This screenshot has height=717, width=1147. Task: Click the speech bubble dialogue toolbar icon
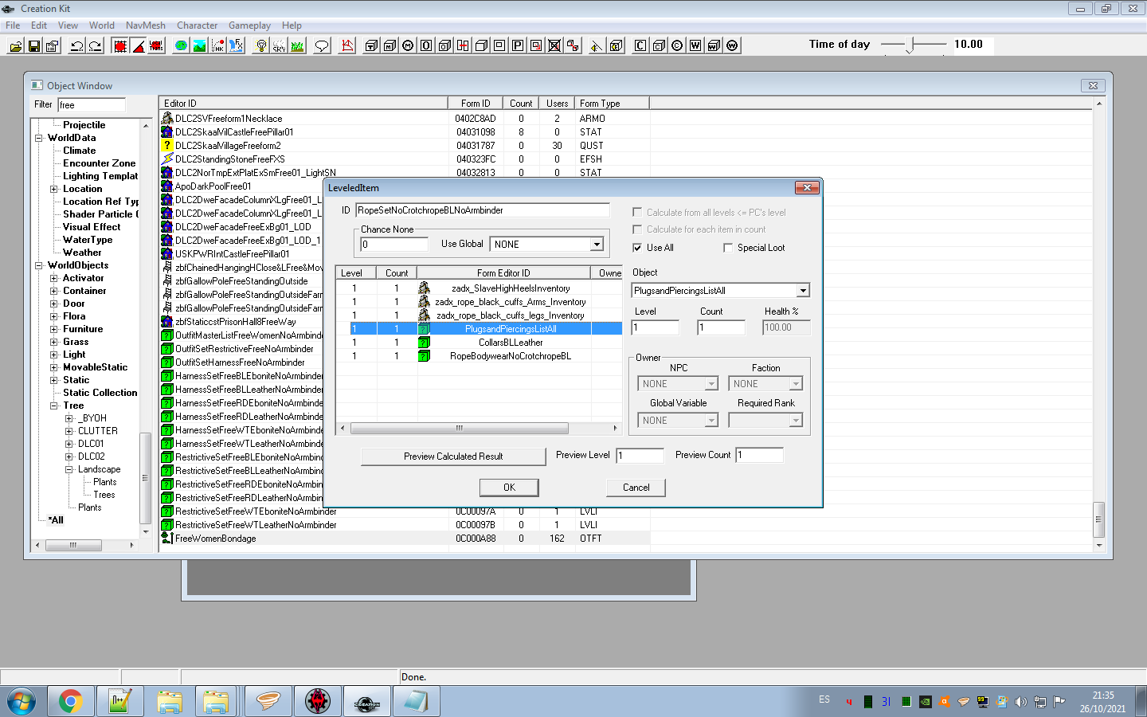(x=322, y=45)
